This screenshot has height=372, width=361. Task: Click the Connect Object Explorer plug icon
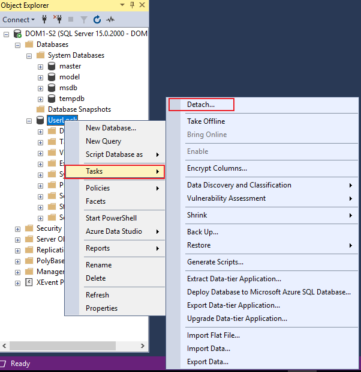[44, 19]
